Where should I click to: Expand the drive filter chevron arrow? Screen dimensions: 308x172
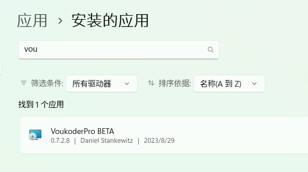[x=127, y=84]
